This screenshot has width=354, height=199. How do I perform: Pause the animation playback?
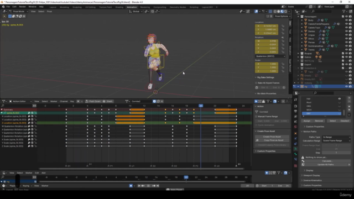click(x=148, y=186)
